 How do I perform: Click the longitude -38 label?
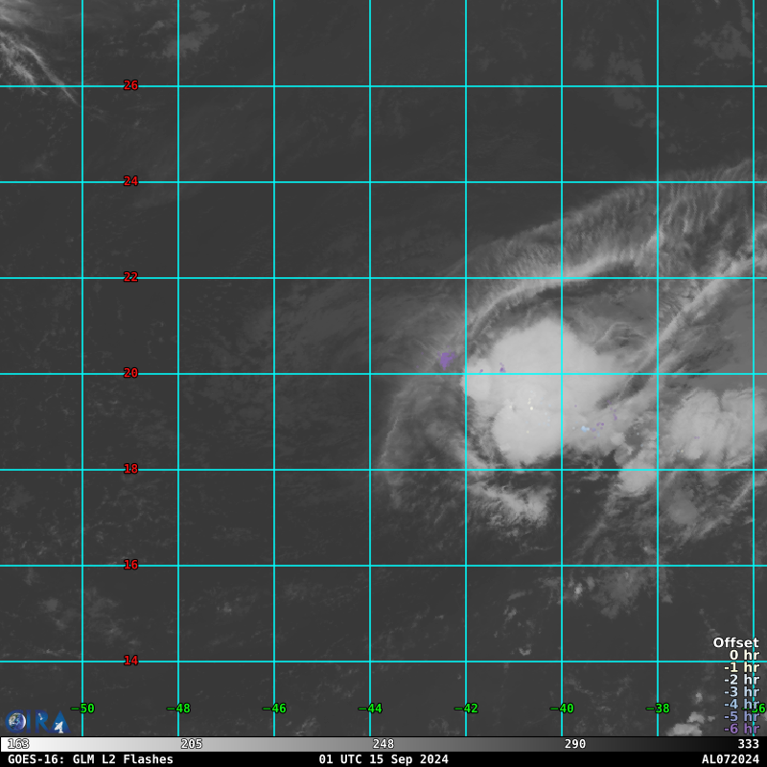[658, 709]
